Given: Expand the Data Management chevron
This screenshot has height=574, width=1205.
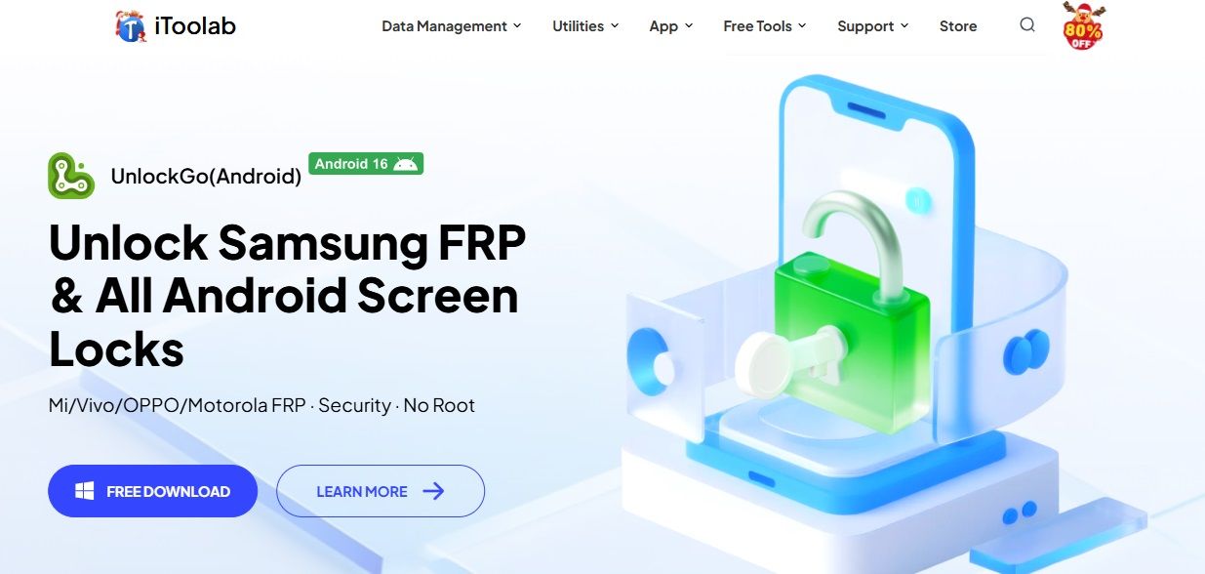Looking at the screenshot, I should tap(517, 26).
